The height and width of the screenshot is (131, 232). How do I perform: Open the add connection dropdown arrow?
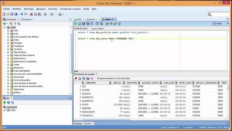tap(8, 24)
